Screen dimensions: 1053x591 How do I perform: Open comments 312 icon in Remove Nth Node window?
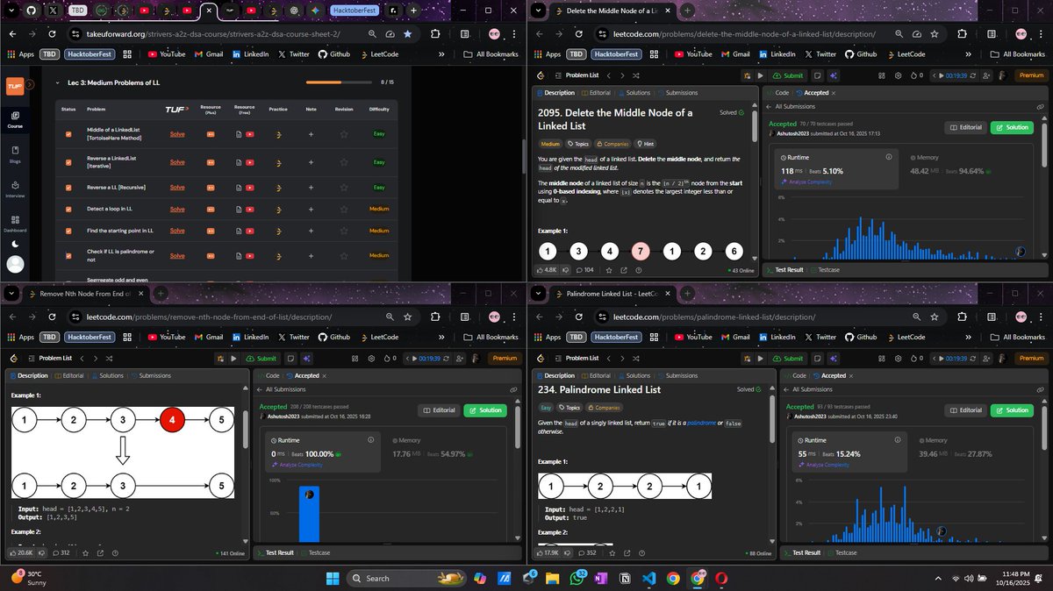pyautogui.click(x=60, y=552)
